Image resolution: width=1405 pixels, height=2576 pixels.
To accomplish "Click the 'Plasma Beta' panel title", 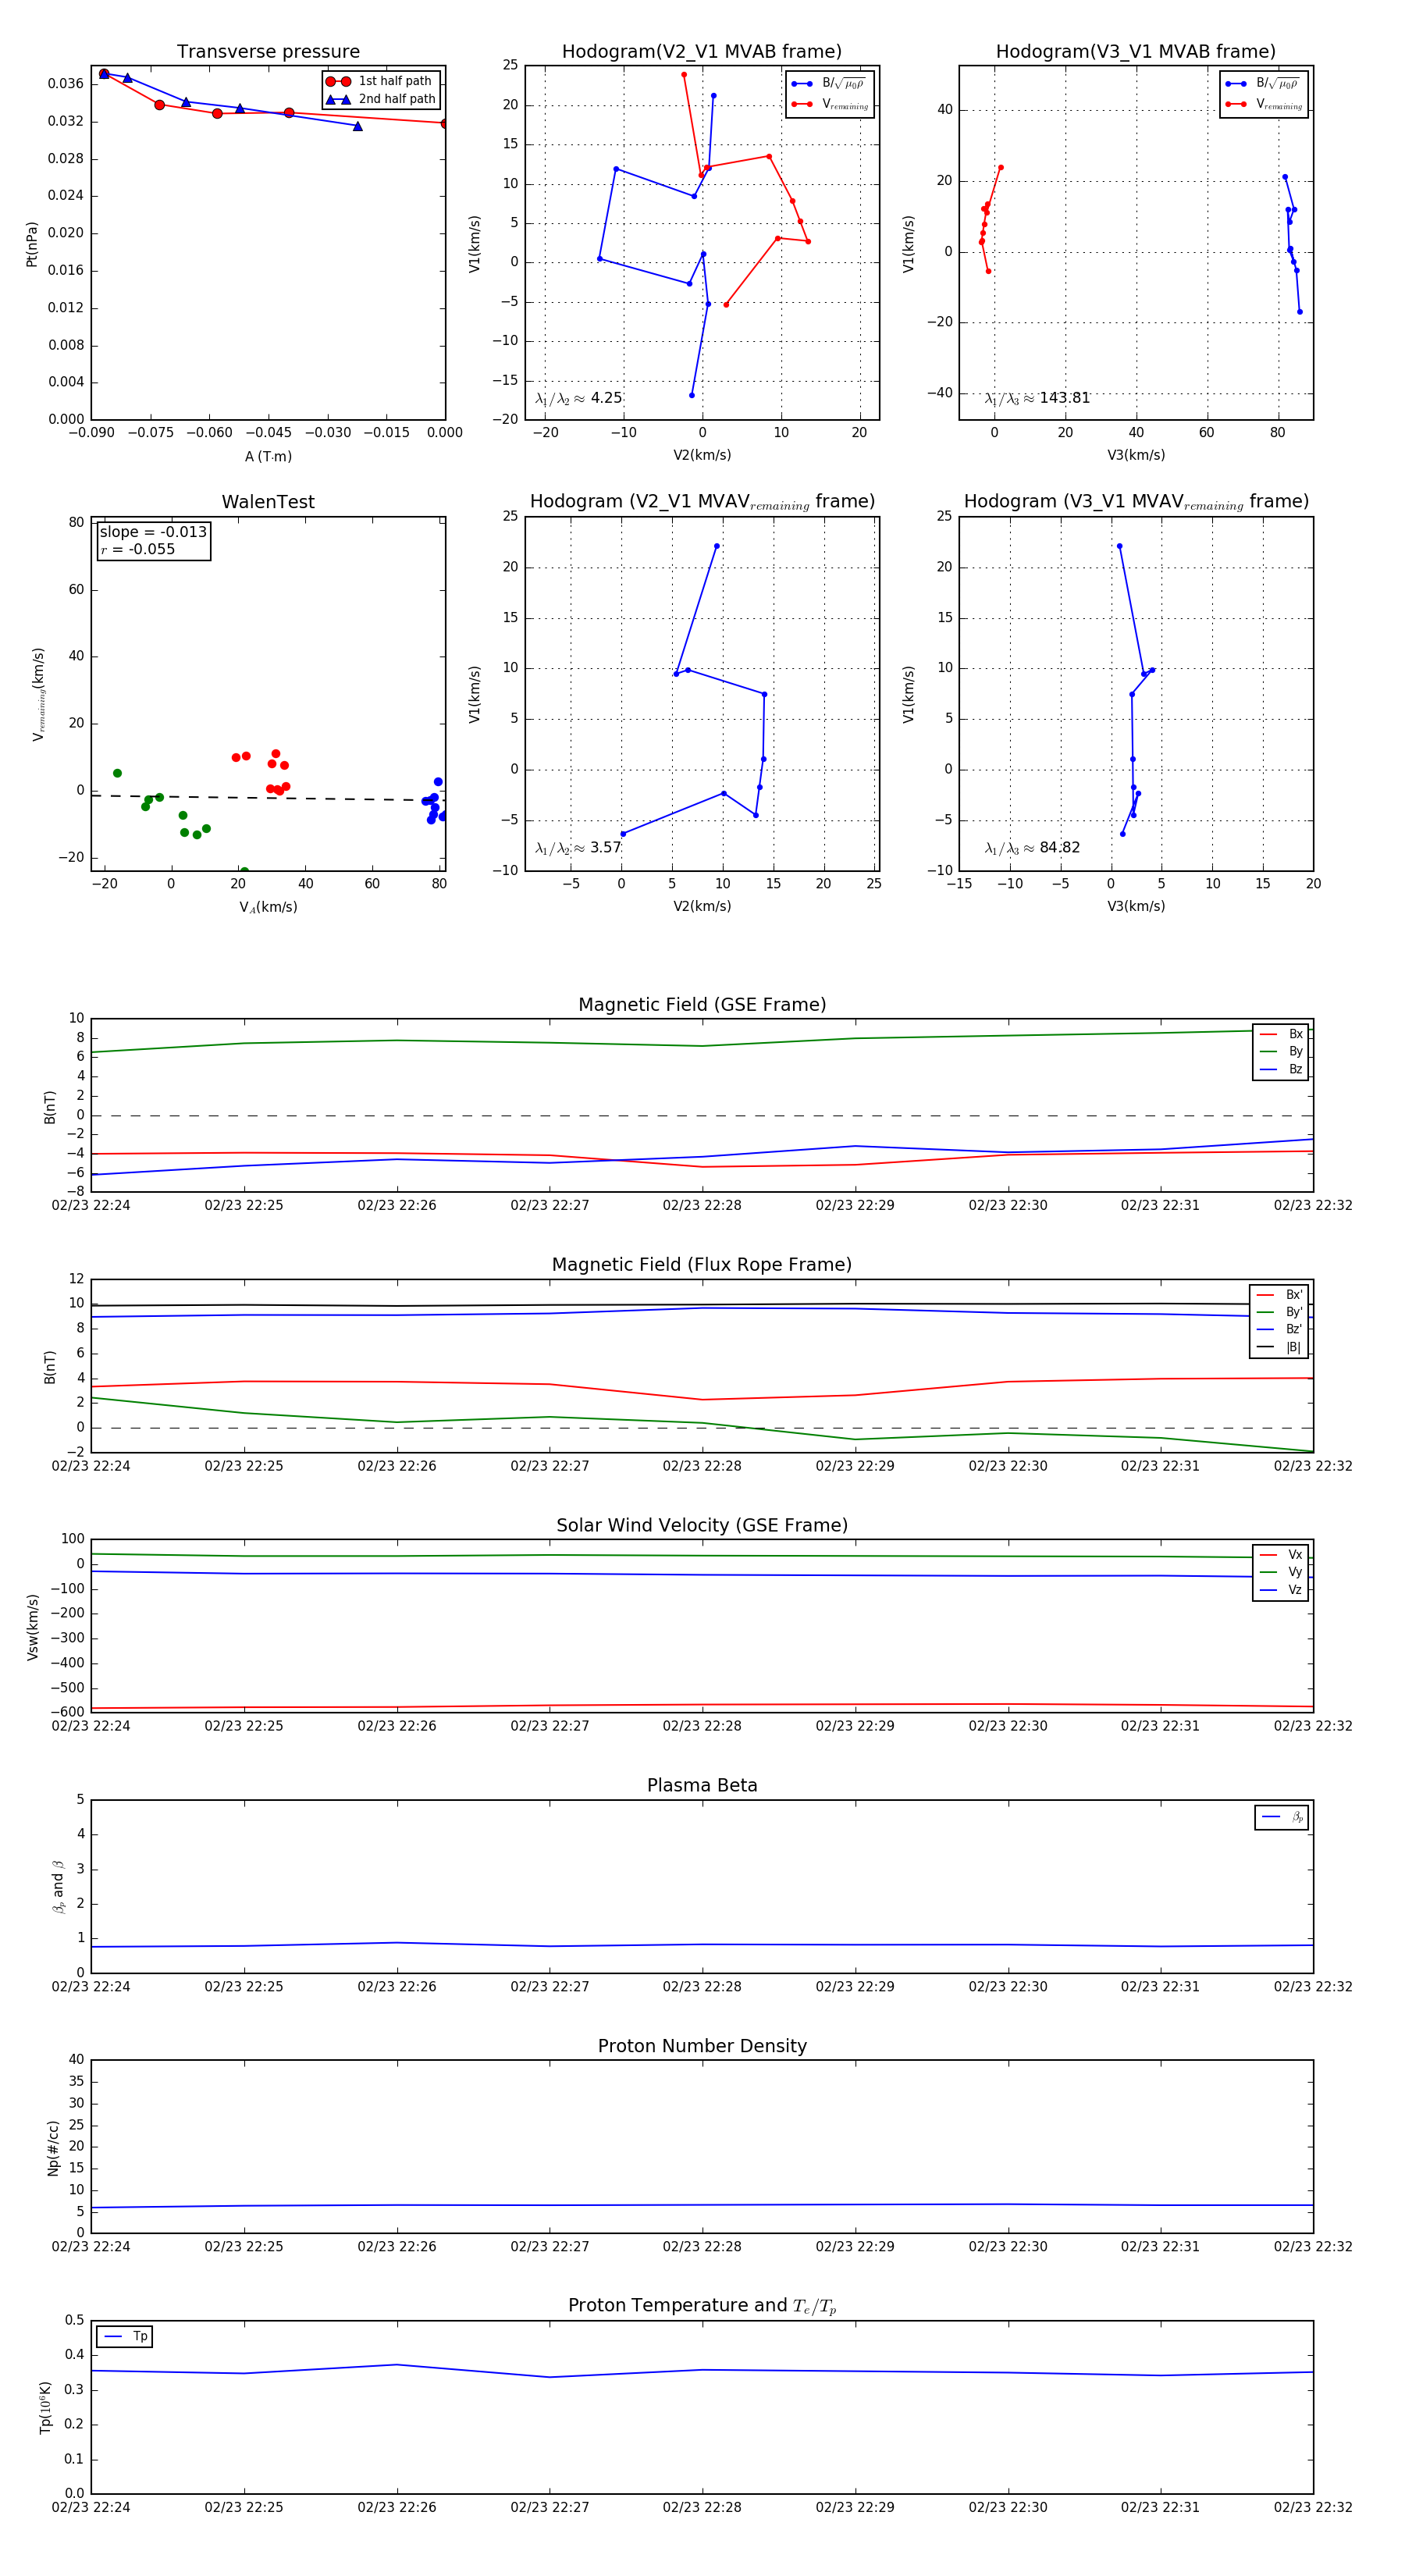I will tap(702, 1785).
